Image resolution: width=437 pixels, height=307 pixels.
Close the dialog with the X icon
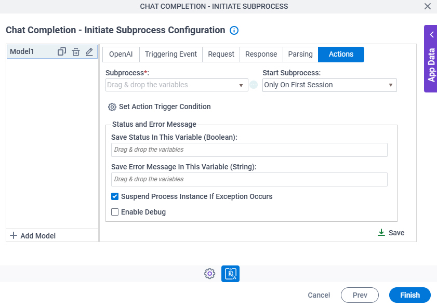click(x=428, y=6)
